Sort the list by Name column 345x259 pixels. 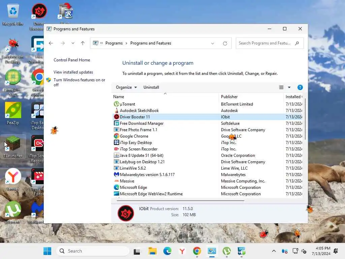click(165, 97)
